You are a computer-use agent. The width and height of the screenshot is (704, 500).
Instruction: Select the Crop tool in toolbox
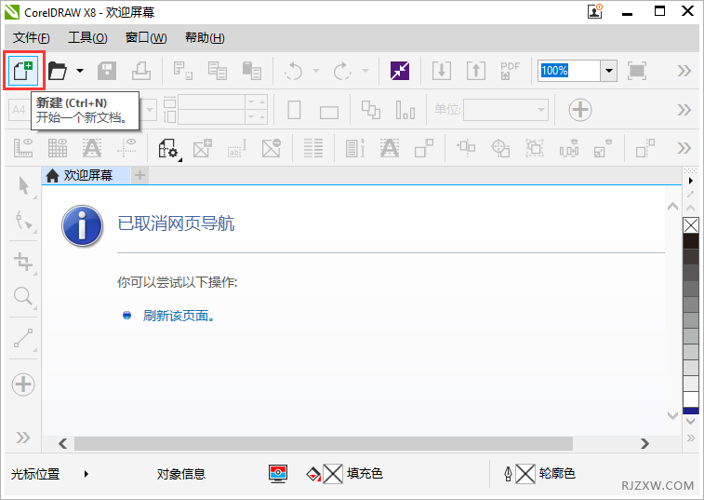(x=23, y=262)
